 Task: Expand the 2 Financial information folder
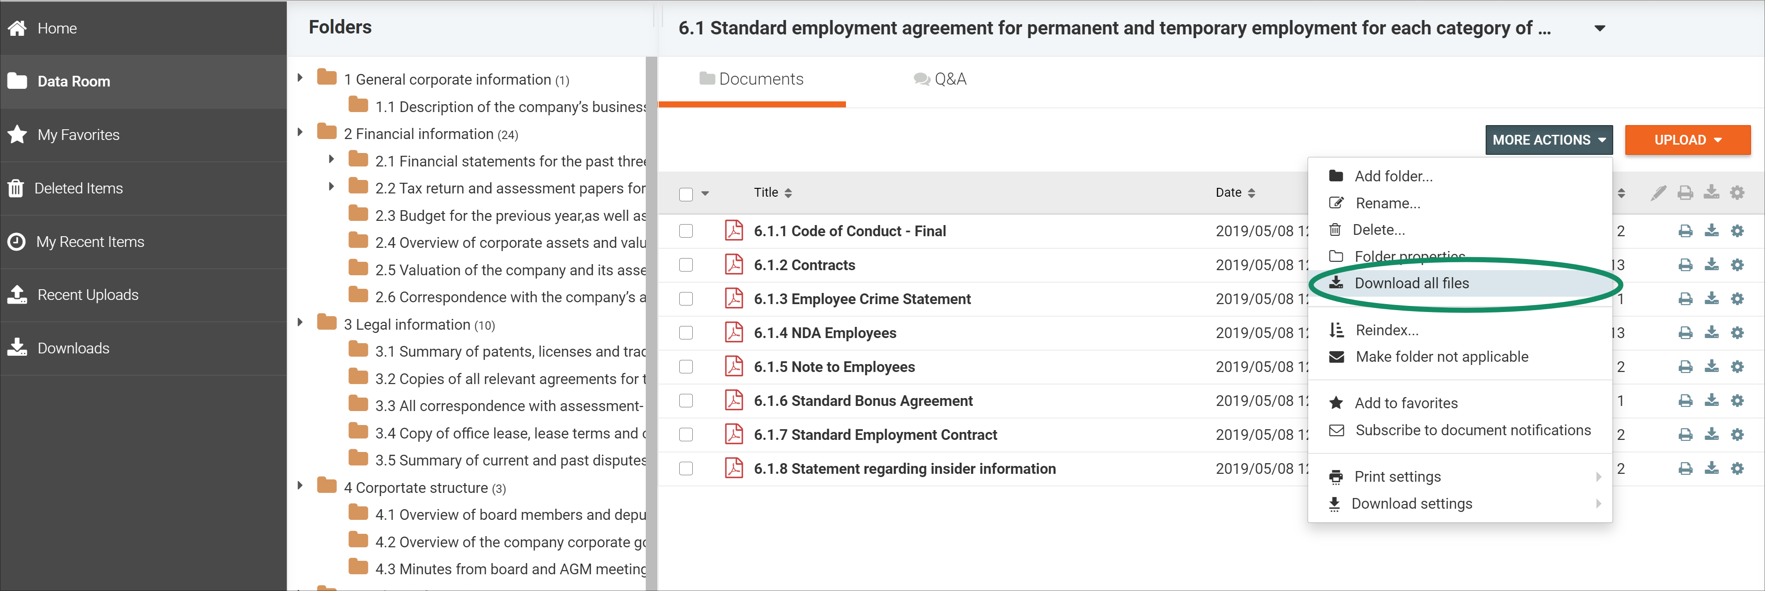click(299, 133)
